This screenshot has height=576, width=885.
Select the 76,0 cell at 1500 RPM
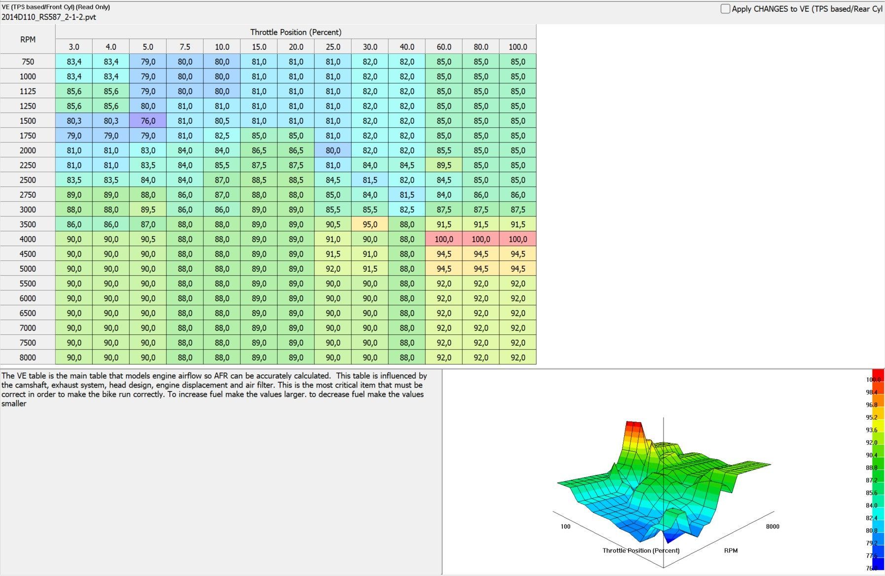(148, 121)
